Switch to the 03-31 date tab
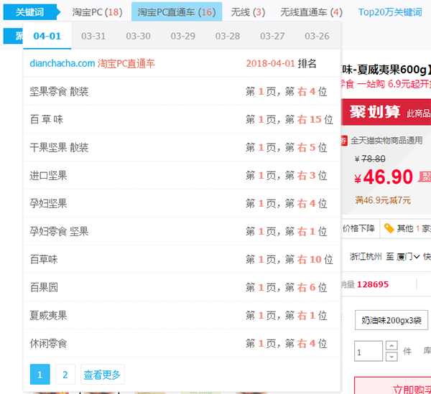This screenshot has height=394, width=431. (x=93, y=36)
